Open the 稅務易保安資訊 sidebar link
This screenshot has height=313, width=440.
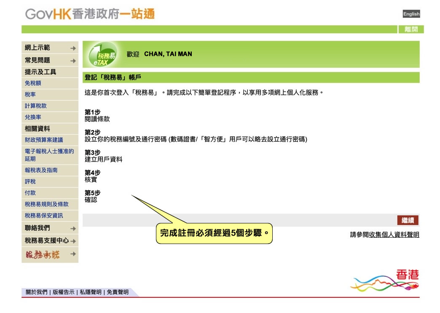pyautogui.click(x=44, y=215)
